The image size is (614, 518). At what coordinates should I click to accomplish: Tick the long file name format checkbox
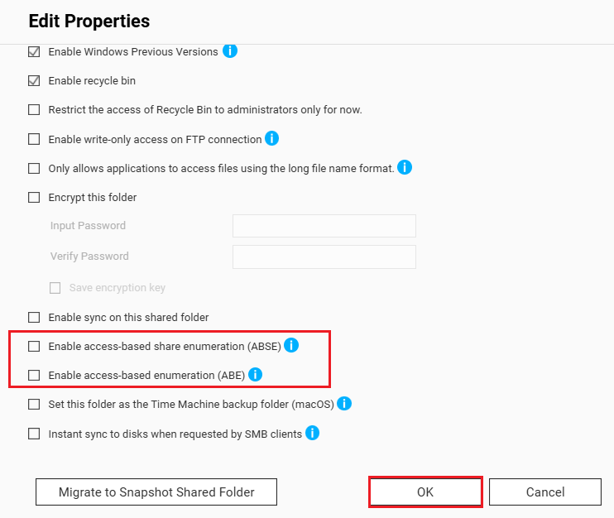tap(34, 169)
